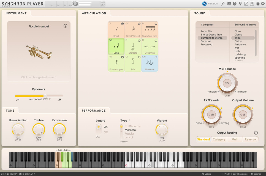Screen dimensions: 266x176
Task: Select the Fluttertongue tremolo icon
Action: [116, 62]
